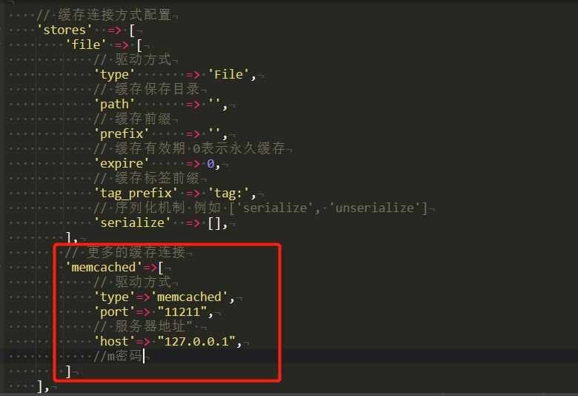Image resolution: width=578 pixels, height=396 pixels.
Task: Click the expire value 0
Action: click(x=211, y=163)
